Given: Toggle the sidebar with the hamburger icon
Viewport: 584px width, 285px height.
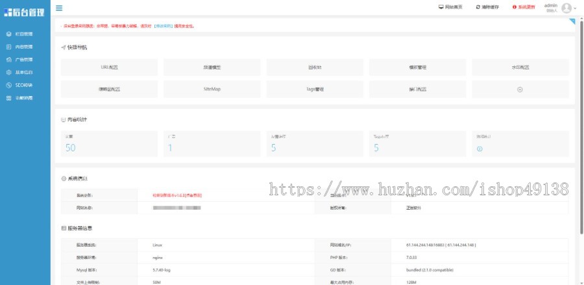Looking at the screenshot, I should point(59,8).
